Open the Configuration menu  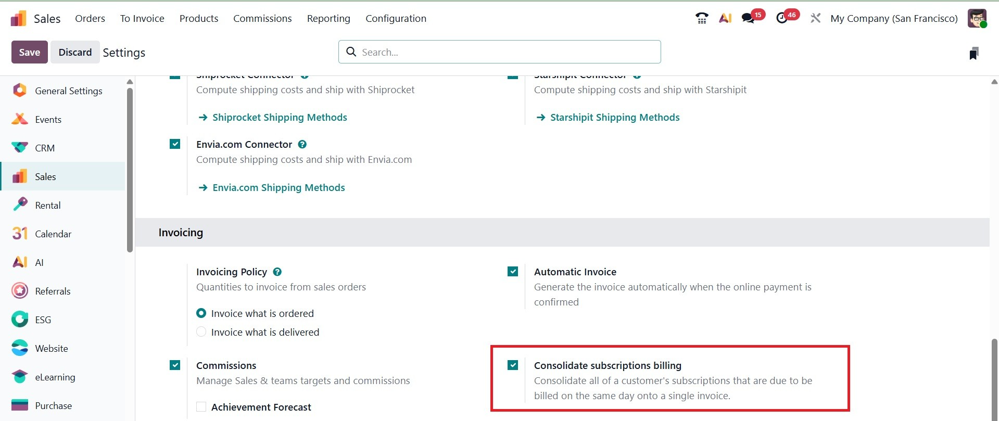pos(396,19)
